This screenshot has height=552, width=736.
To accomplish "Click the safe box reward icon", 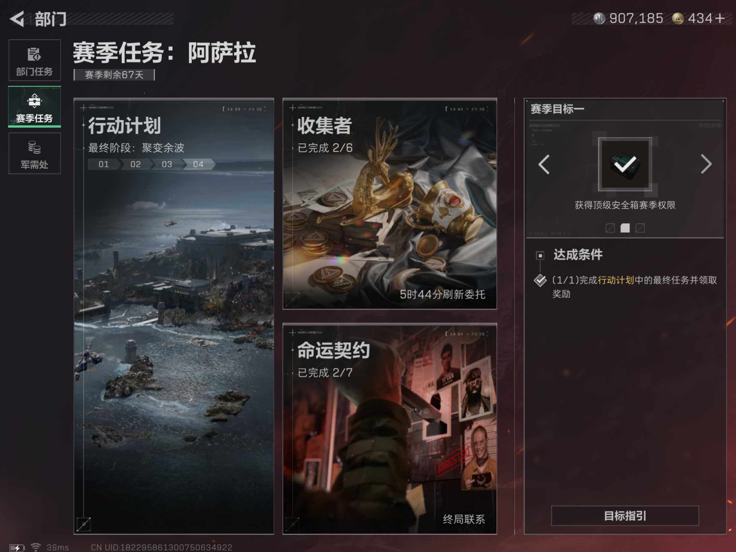I will coord(625,164).
